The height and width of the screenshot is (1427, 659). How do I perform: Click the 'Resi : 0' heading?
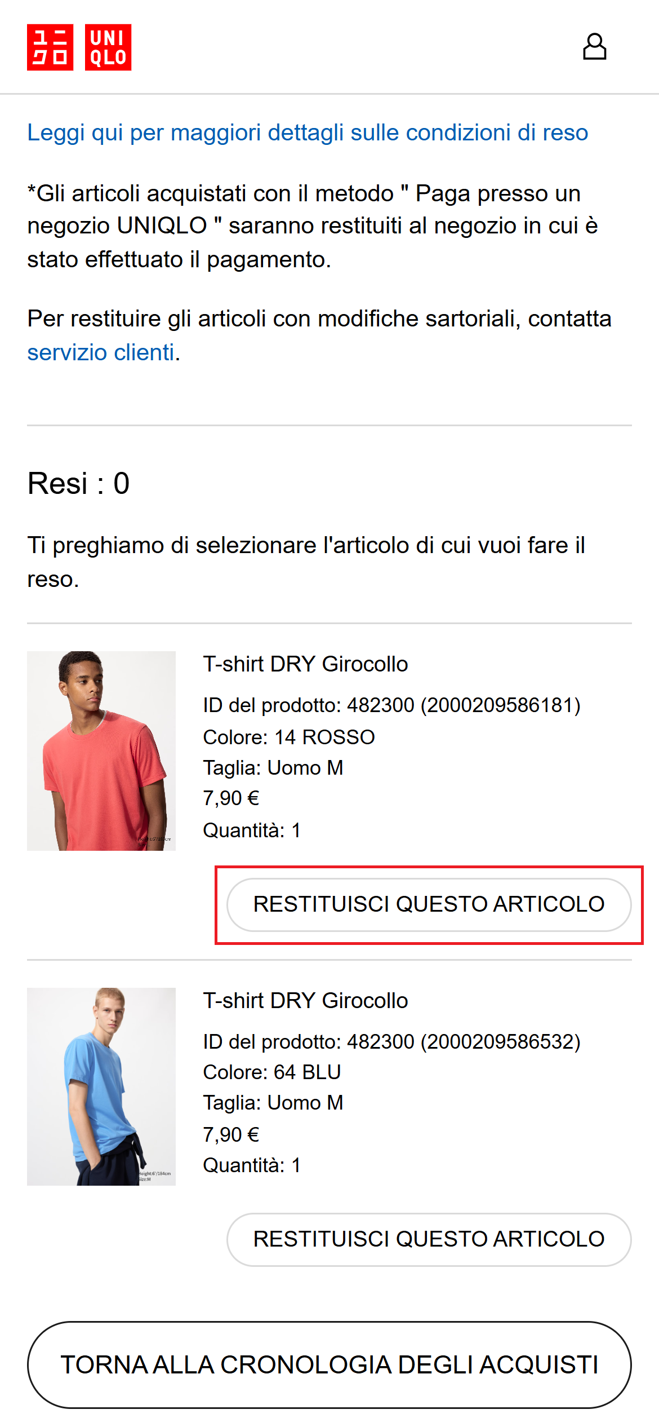click(79, 484)
